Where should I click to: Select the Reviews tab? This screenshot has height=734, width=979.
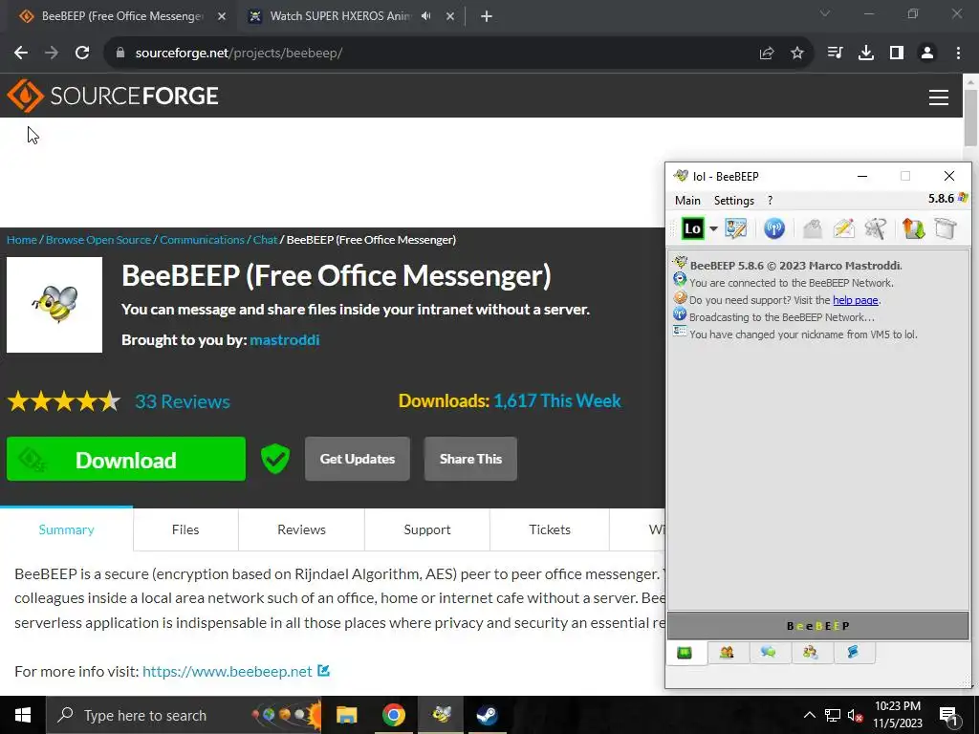click(x=301, y=529)
